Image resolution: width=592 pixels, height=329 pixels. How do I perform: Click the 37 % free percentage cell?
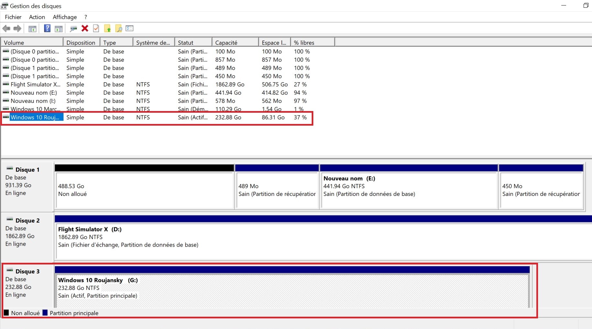300,117
